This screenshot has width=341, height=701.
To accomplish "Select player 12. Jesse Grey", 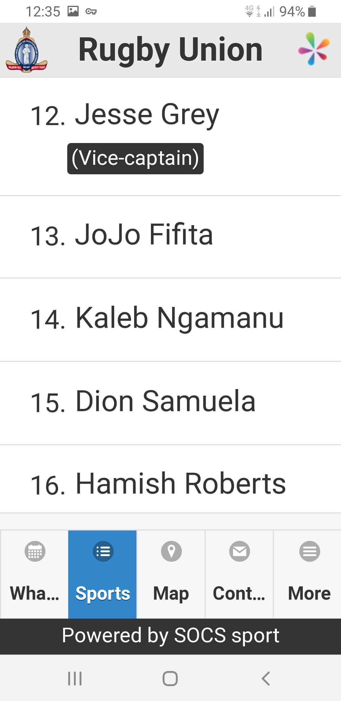I will [x=170, y=137].
